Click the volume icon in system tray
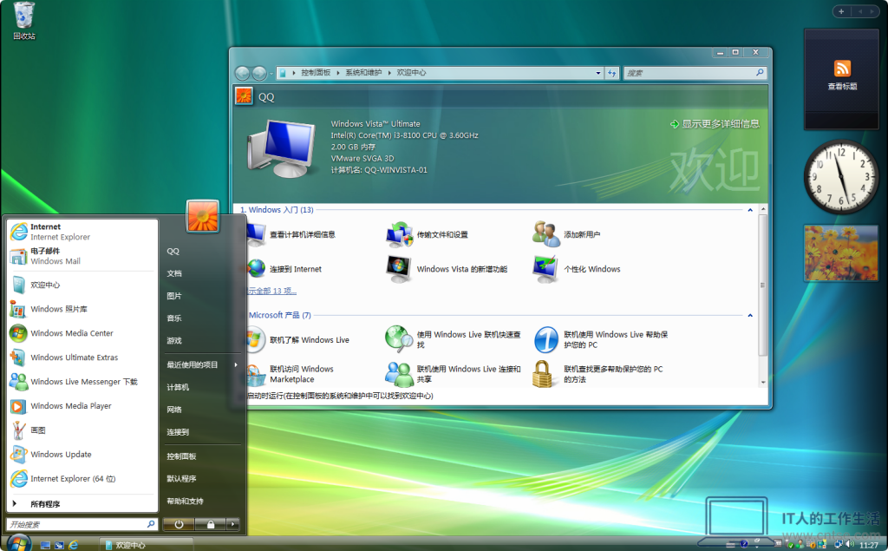Screen dimensions: 888x551 [850, 544]
